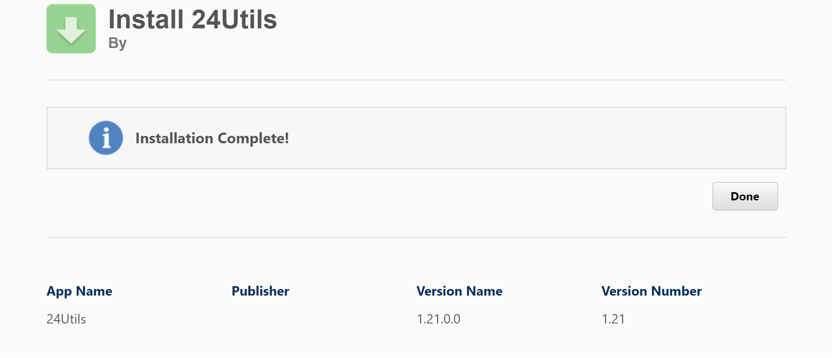The height and width of the screenshot is (358, 832).
Task: Click 24Utils in the page heading
Action: pyautogui.click(x=234, y=19)
